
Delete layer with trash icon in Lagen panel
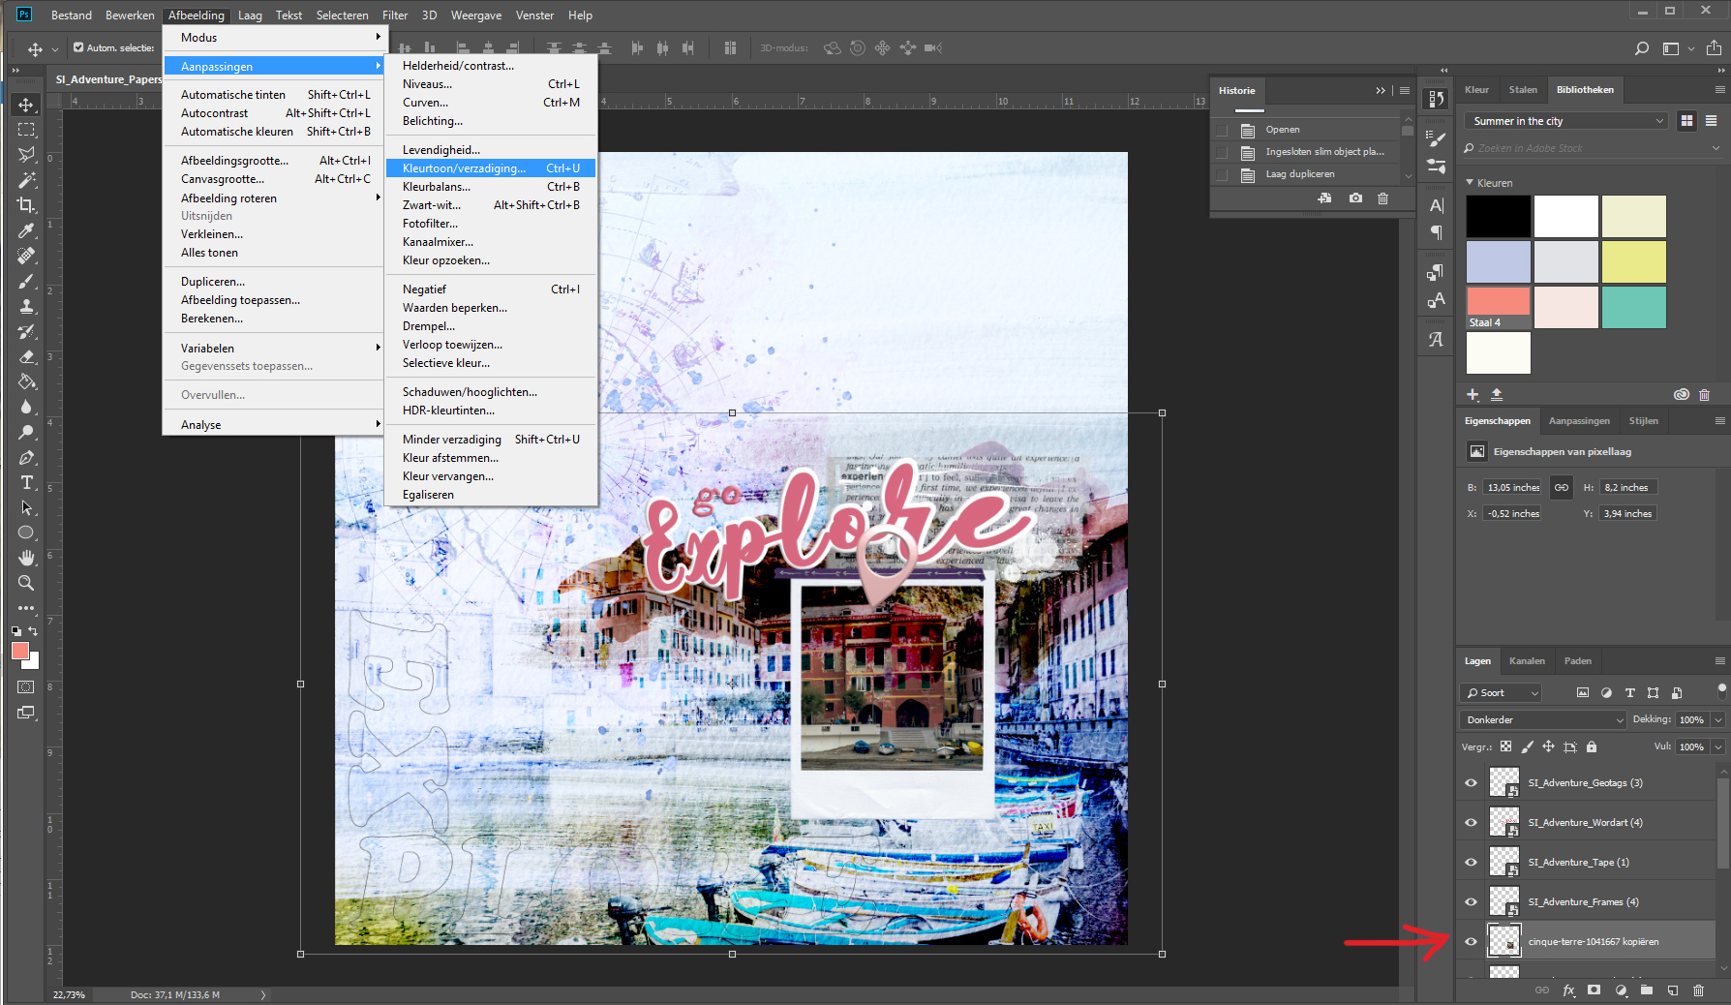pos(1698,990)
